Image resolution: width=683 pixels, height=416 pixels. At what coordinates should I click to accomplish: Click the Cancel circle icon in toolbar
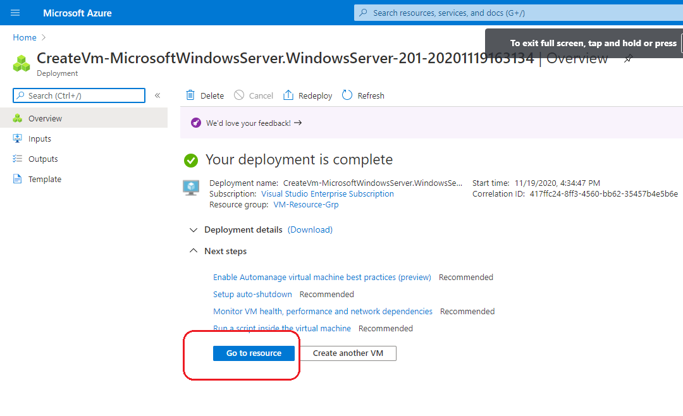(239, 95)
